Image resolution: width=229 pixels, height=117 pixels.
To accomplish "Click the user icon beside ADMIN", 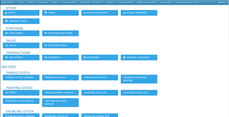I will [x=219, y=2].
